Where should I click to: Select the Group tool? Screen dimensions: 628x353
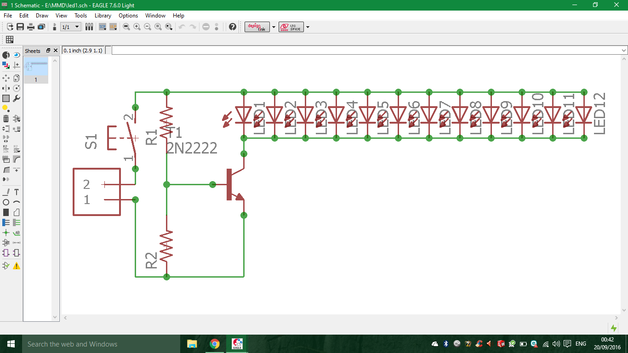point(6,98)
